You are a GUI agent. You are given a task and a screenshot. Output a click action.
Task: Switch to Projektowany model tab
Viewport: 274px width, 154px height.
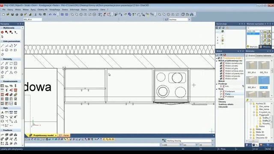tap(43, 135)
